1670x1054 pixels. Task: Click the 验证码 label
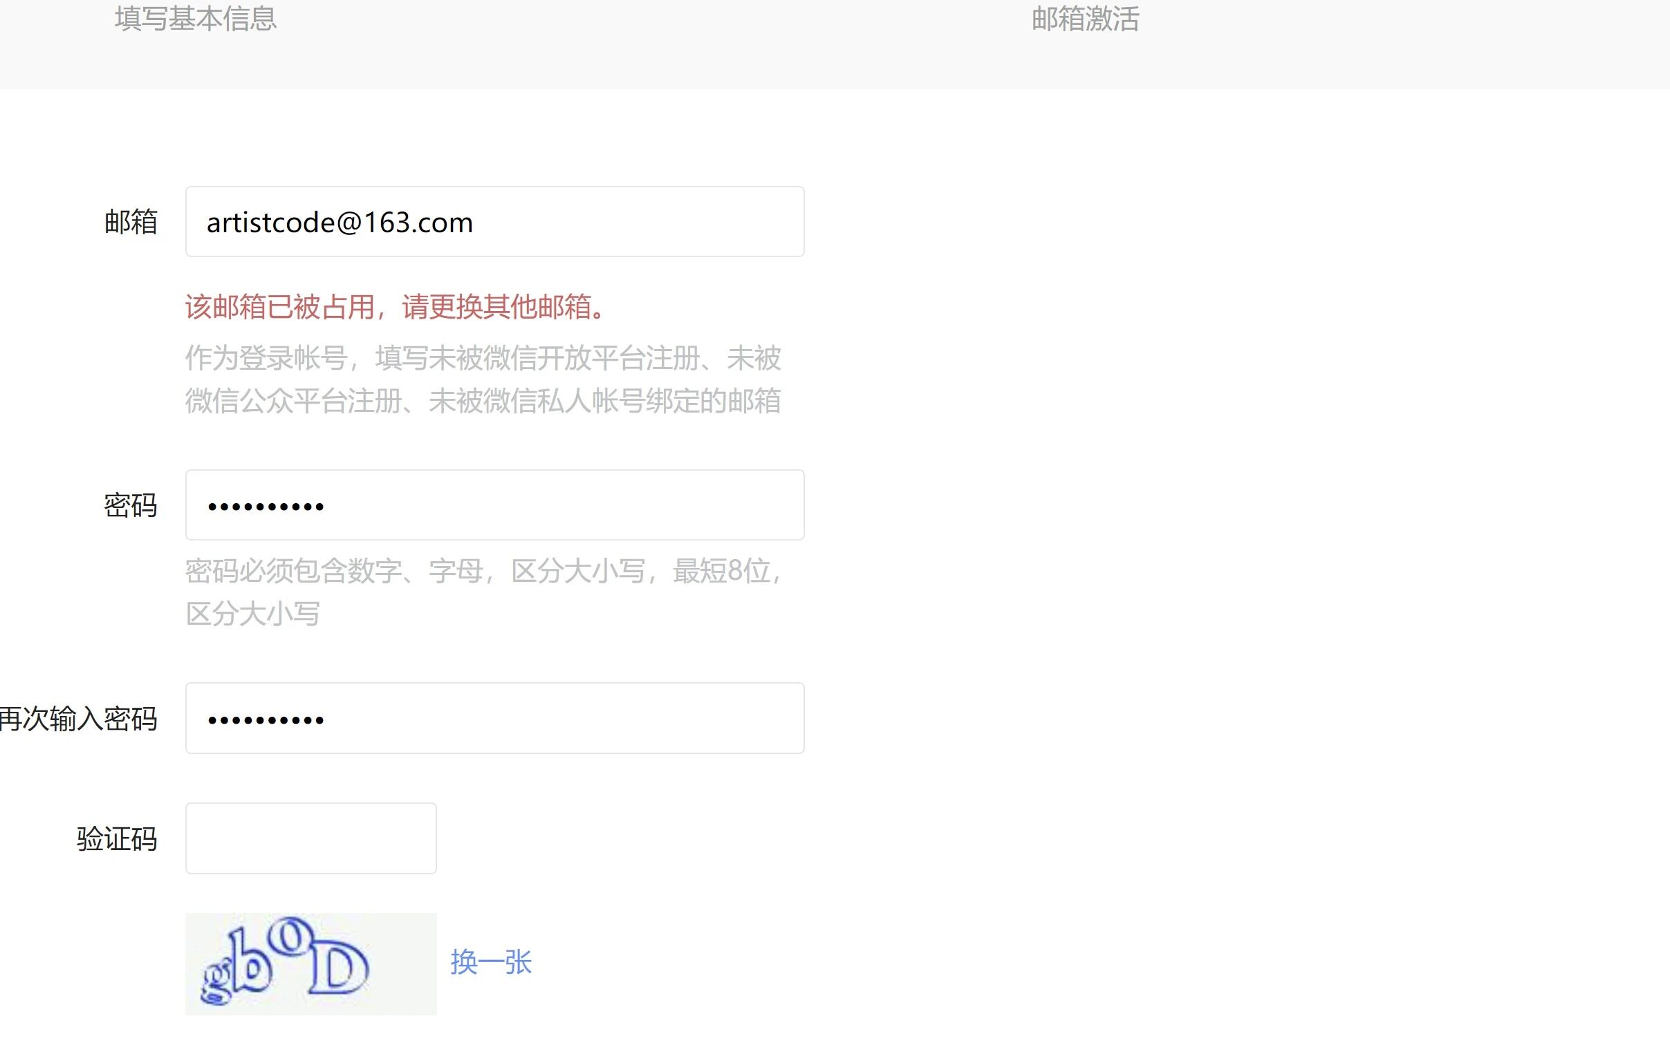116,839
